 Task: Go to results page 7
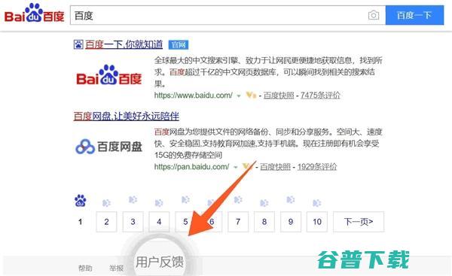238,222
